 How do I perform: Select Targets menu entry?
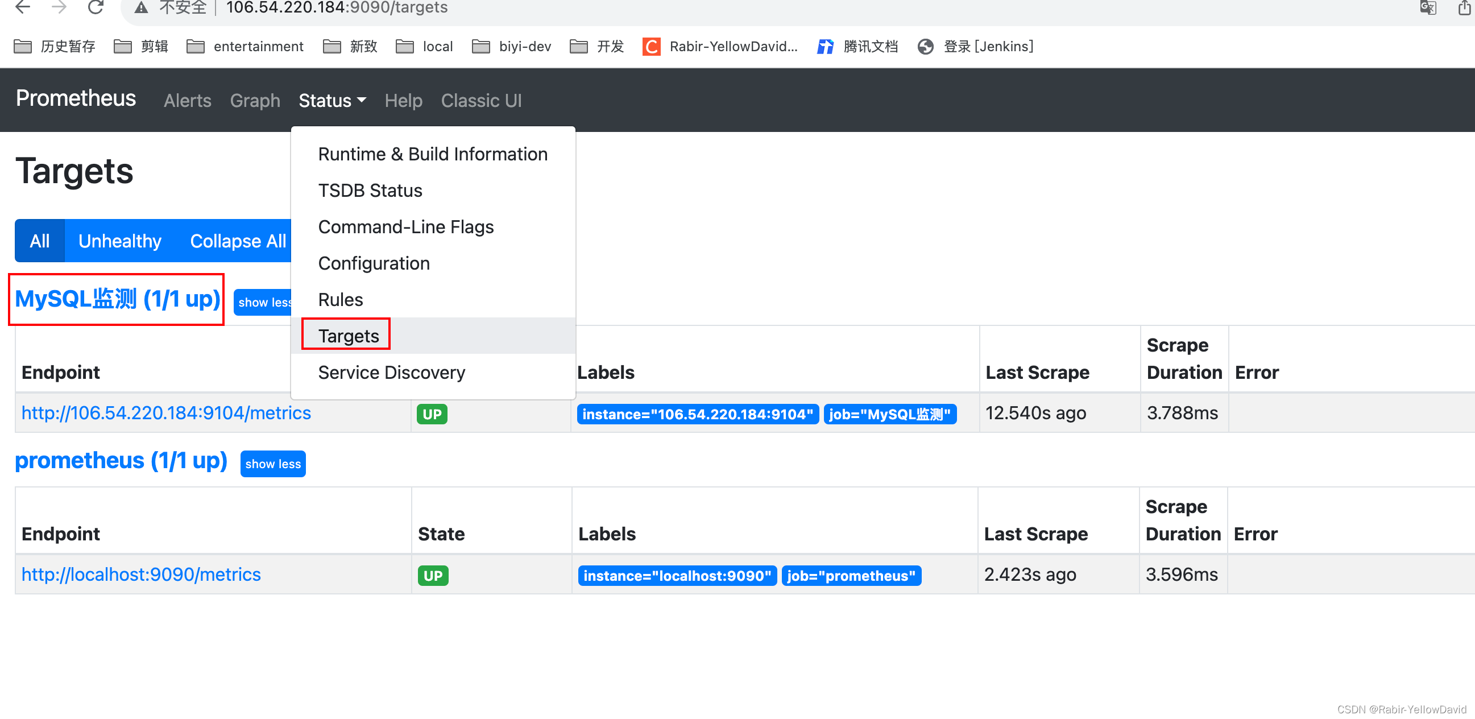pos(433,336)
